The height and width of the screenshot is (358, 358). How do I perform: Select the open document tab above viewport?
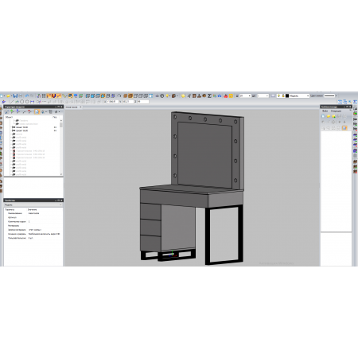coord(73,107)
